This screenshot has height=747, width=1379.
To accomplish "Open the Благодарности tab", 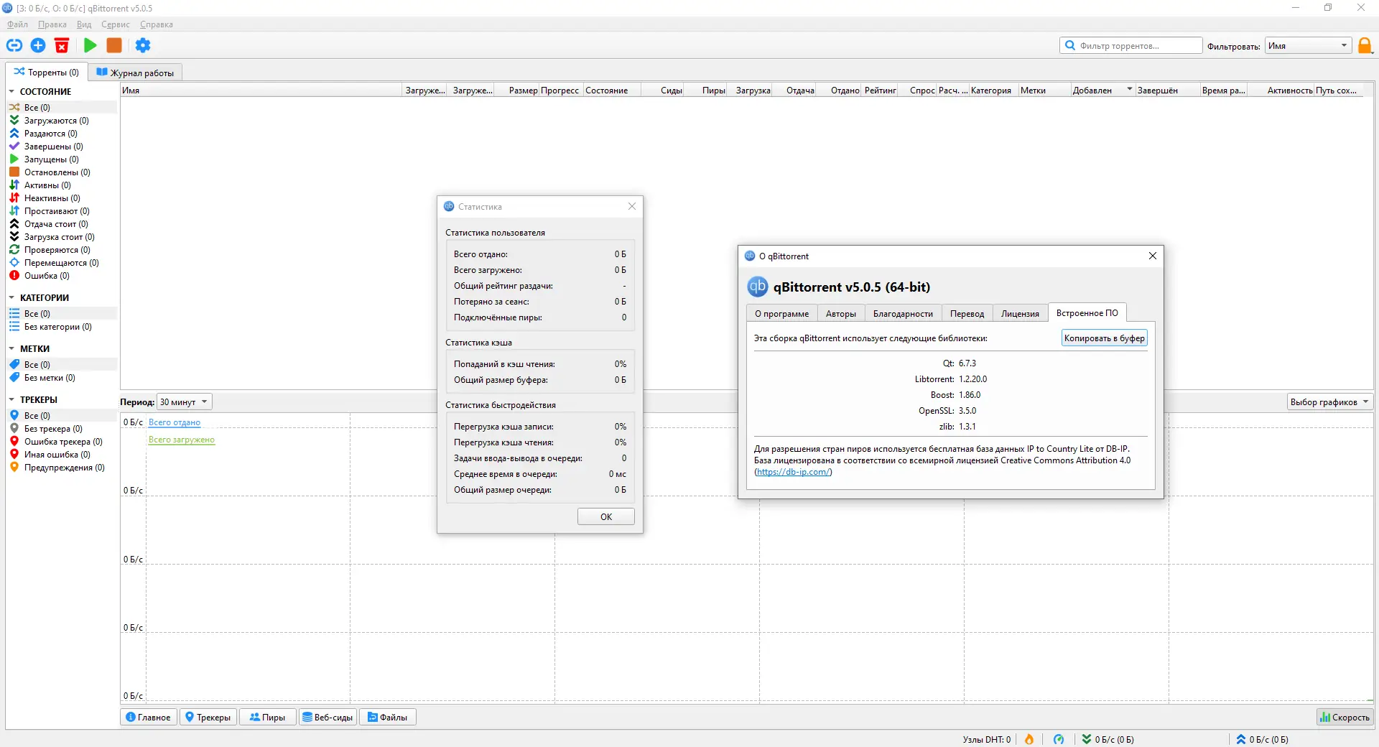I will [x=903, y=314].
